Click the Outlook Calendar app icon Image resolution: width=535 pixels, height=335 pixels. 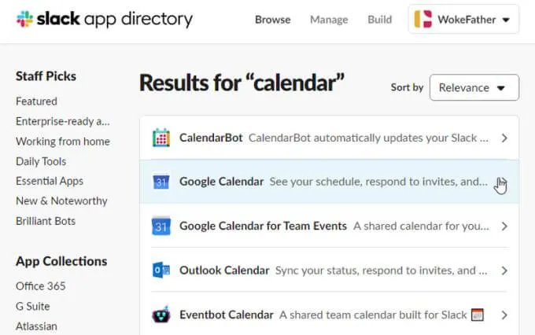(161, 271)
